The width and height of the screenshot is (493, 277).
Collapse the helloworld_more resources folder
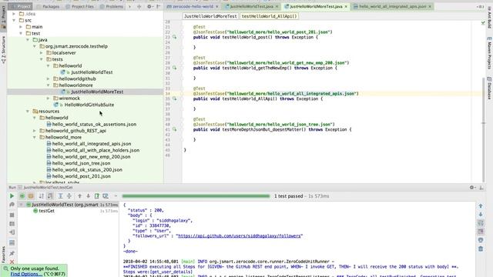[x=35, y=137]
